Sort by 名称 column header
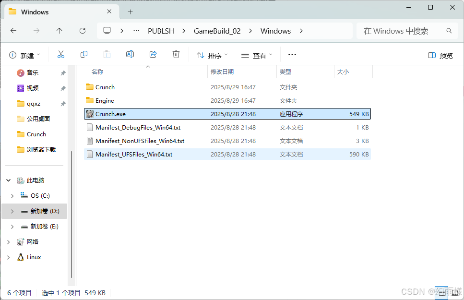The height and width of the screenshot is (300, 464). (x=97, y=72)
